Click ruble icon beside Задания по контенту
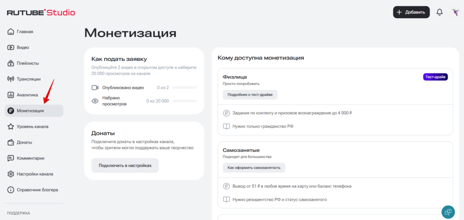The image size is (464, 220). pos(226,113)
